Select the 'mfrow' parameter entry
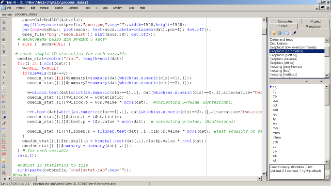The image size is (331, 186). tap(277, 138)
